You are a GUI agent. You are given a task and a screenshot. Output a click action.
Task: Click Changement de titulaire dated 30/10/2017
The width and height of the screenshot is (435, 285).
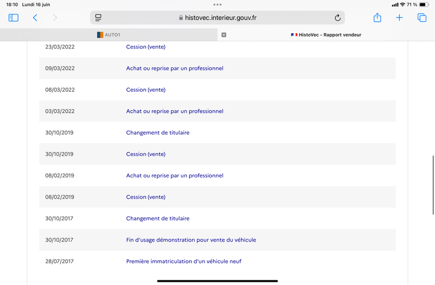[158, 219]
